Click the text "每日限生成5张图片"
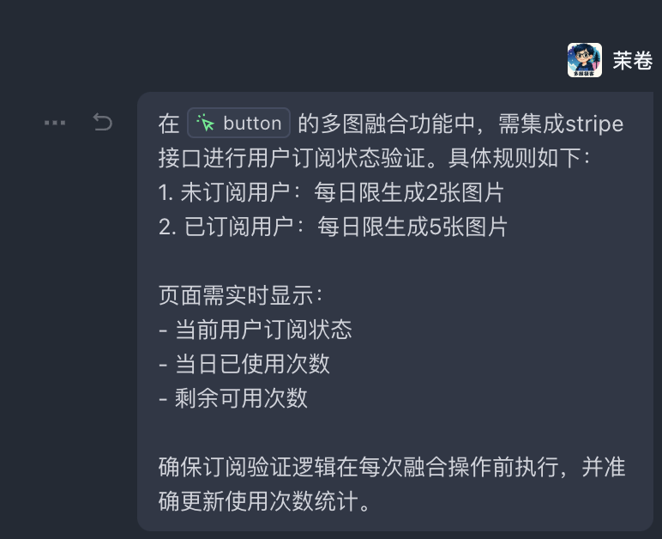 point(412,227)
